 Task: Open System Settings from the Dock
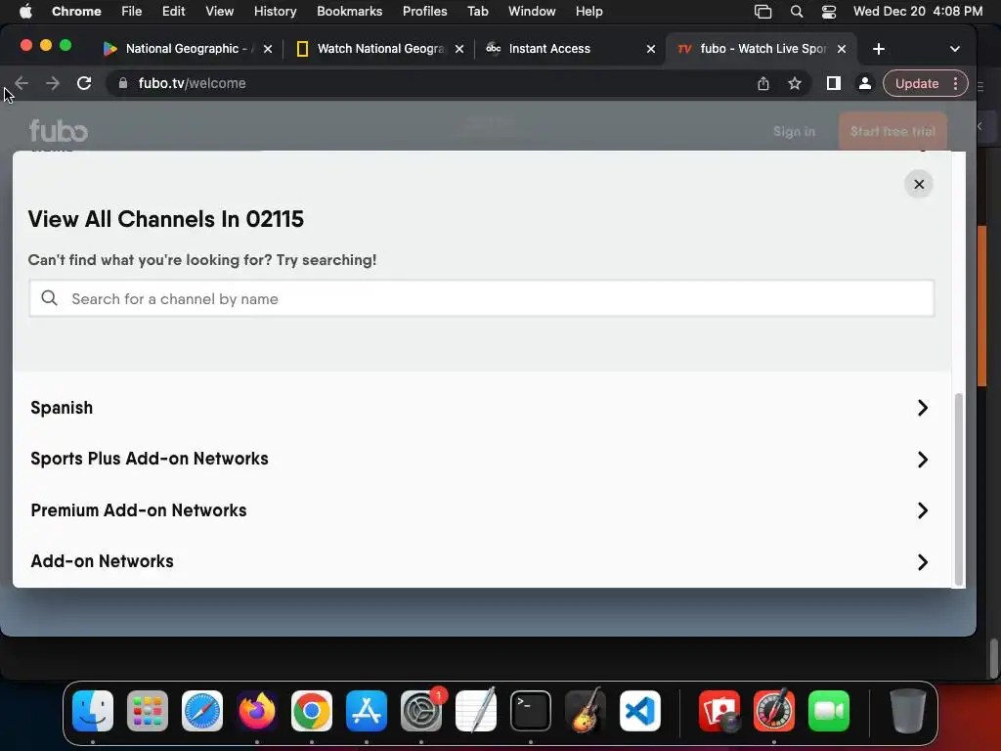point(421,711)
